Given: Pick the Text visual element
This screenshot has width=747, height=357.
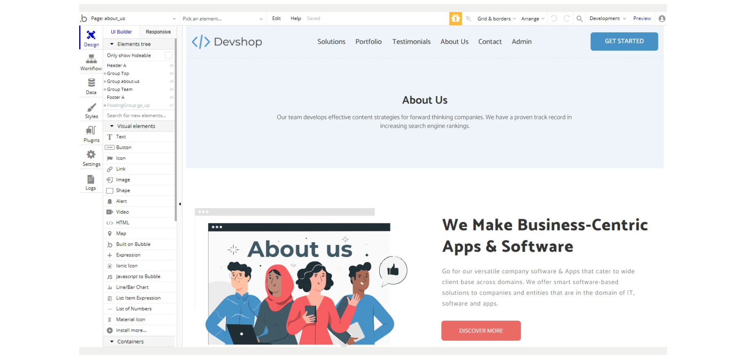Looking at the screenshot, I should (x=139, y=137).
